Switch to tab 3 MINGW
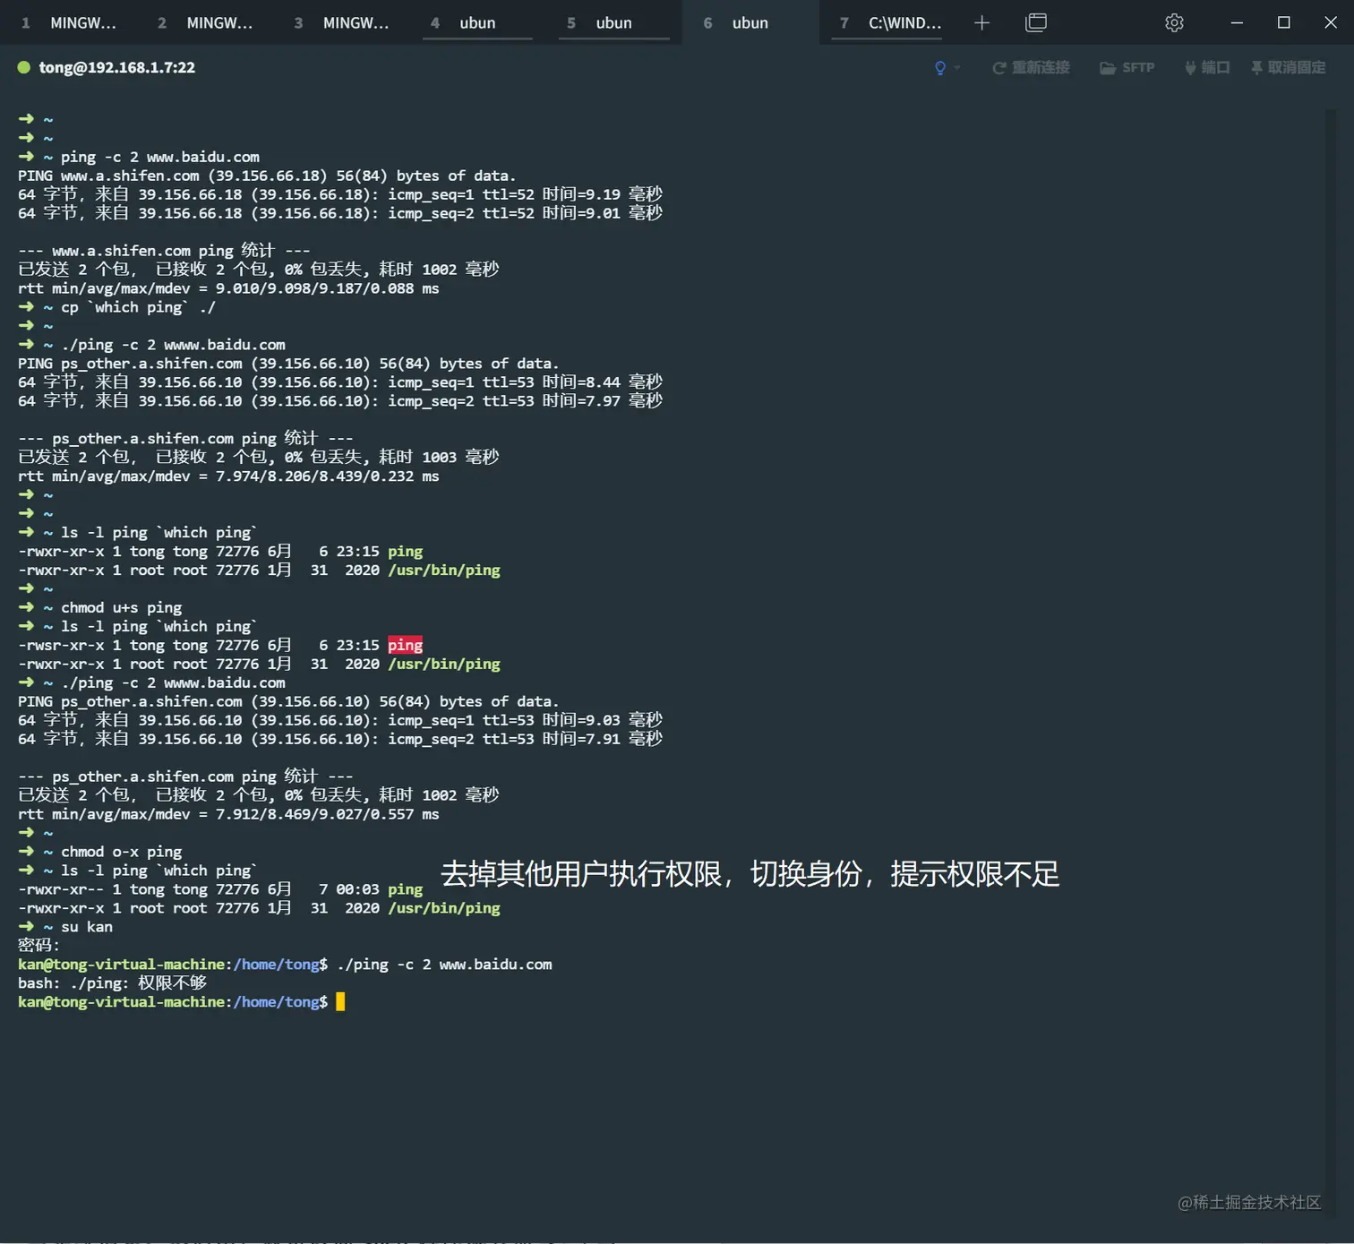Viewport: 1354px width, 1244px height. 341,23
